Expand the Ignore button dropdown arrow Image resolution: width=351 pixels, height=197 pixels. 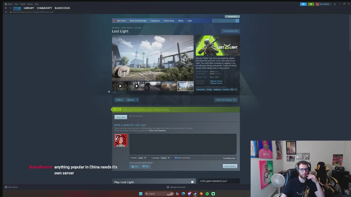[x=137, y=100]
